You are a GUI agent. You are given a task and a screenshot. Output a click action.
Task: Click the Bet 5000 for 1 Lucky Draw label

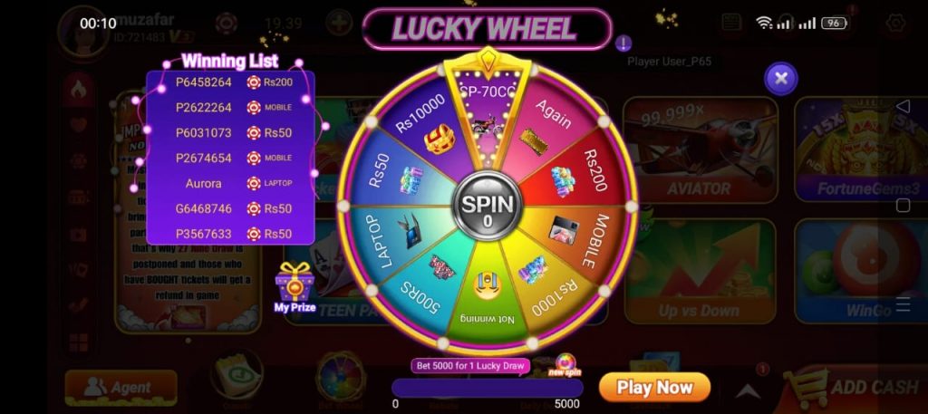tap(470, 366)
